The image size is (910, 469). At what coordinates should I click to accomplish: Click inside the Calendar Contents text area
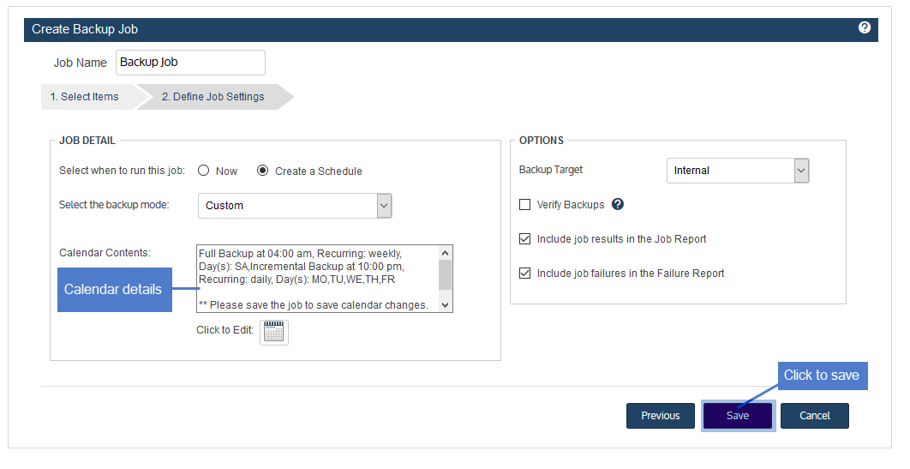pos(318,279)
